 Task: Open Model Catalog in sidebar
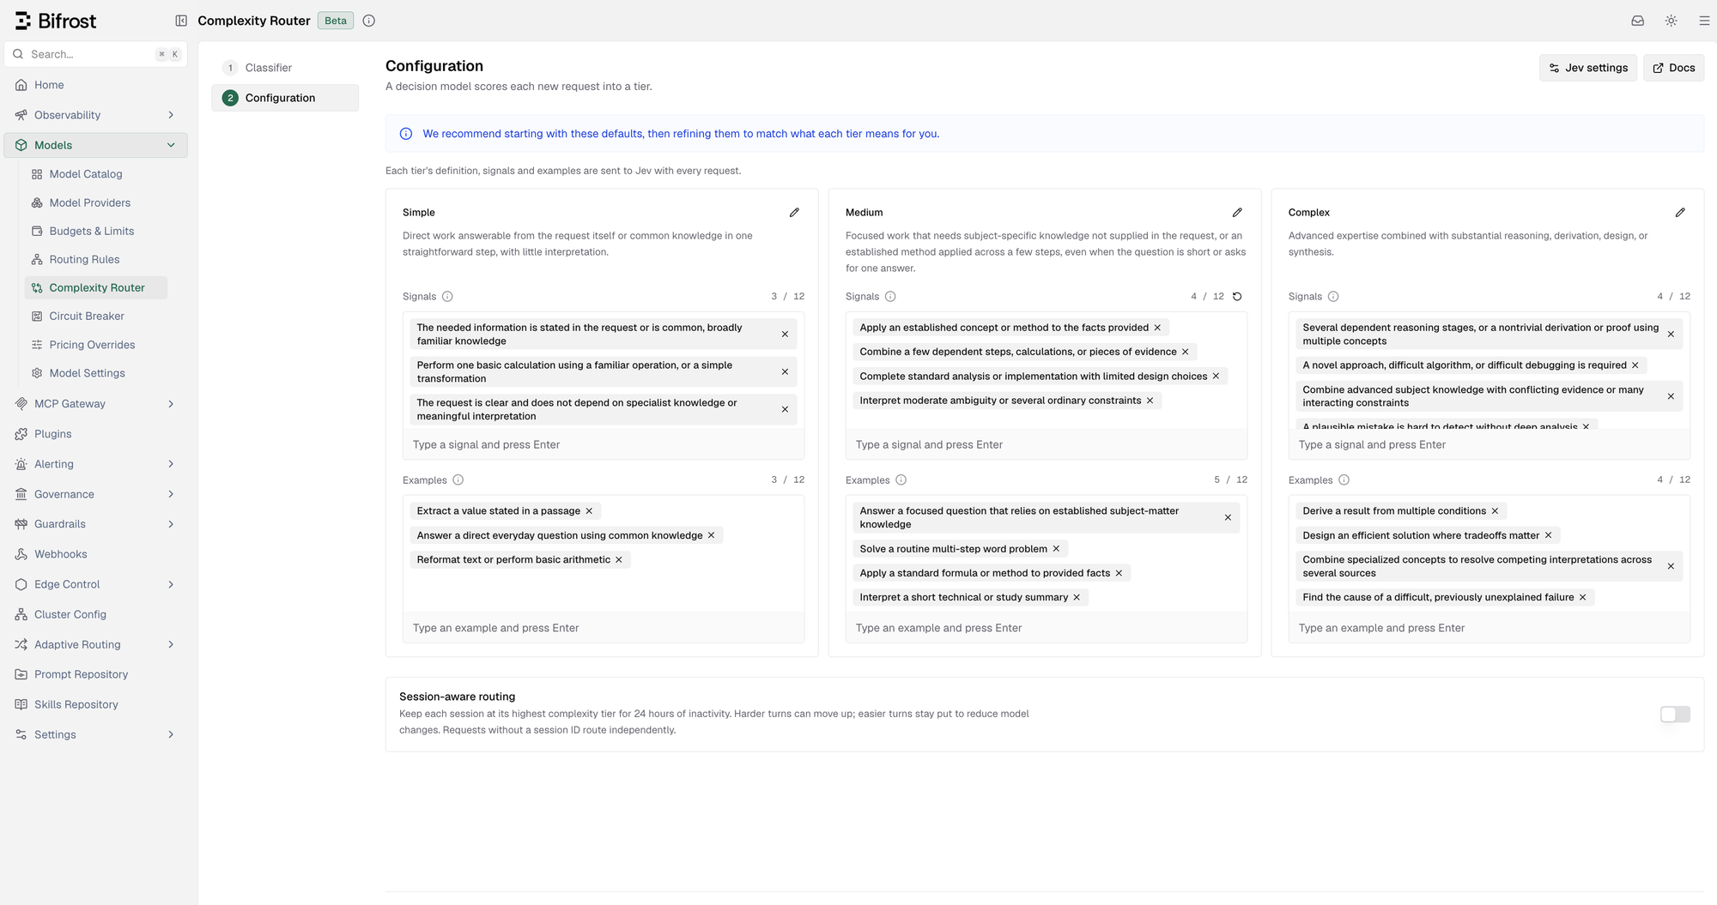[95, 174]
